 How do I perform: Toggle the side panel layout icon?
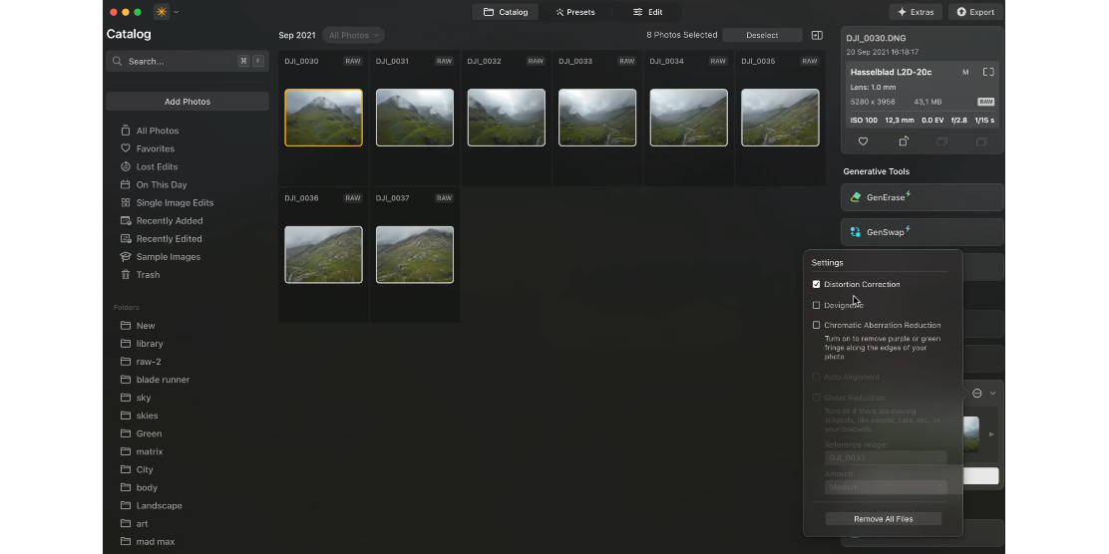tap(817, 35)
